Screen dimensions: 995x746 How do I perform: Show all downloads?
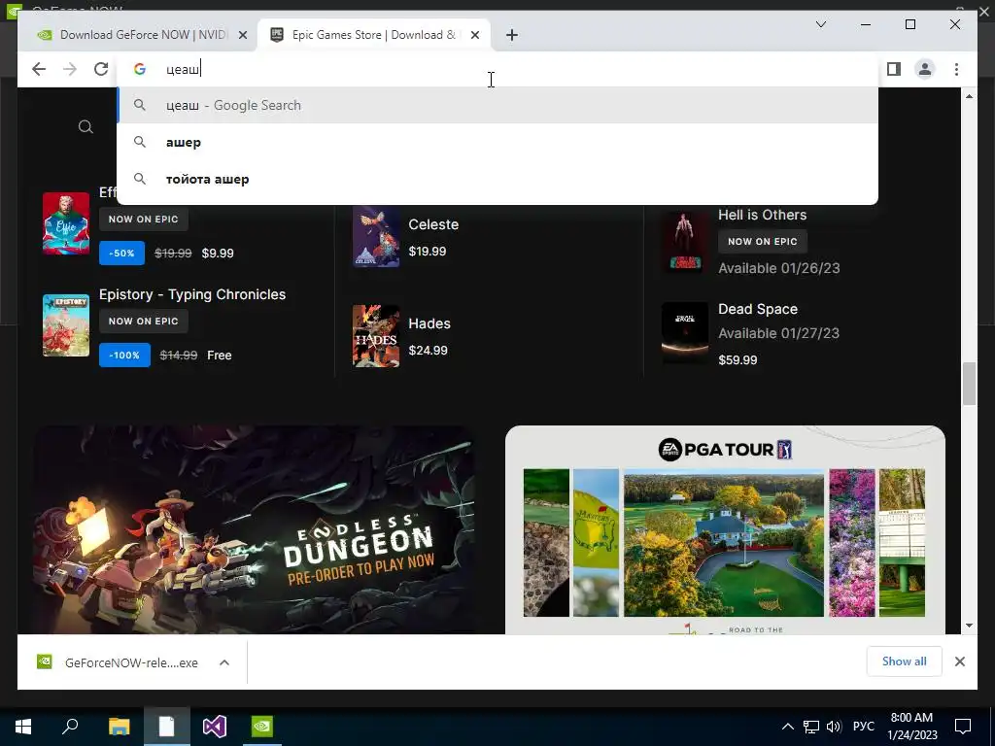click(x=905, y=661)
